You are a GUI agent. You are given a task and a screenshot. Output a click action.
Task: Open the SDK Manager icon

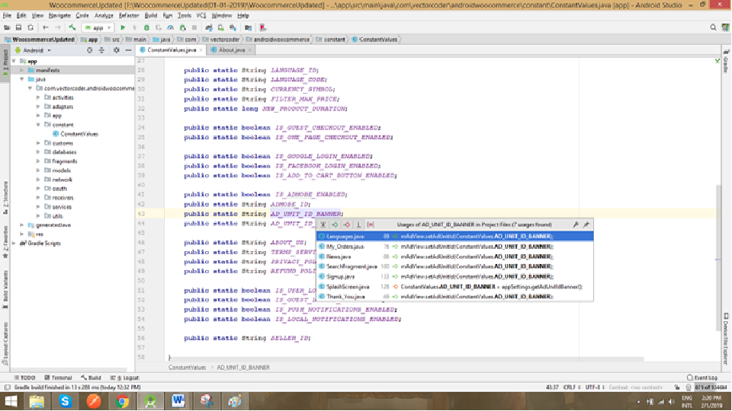[x=233, y=28]
